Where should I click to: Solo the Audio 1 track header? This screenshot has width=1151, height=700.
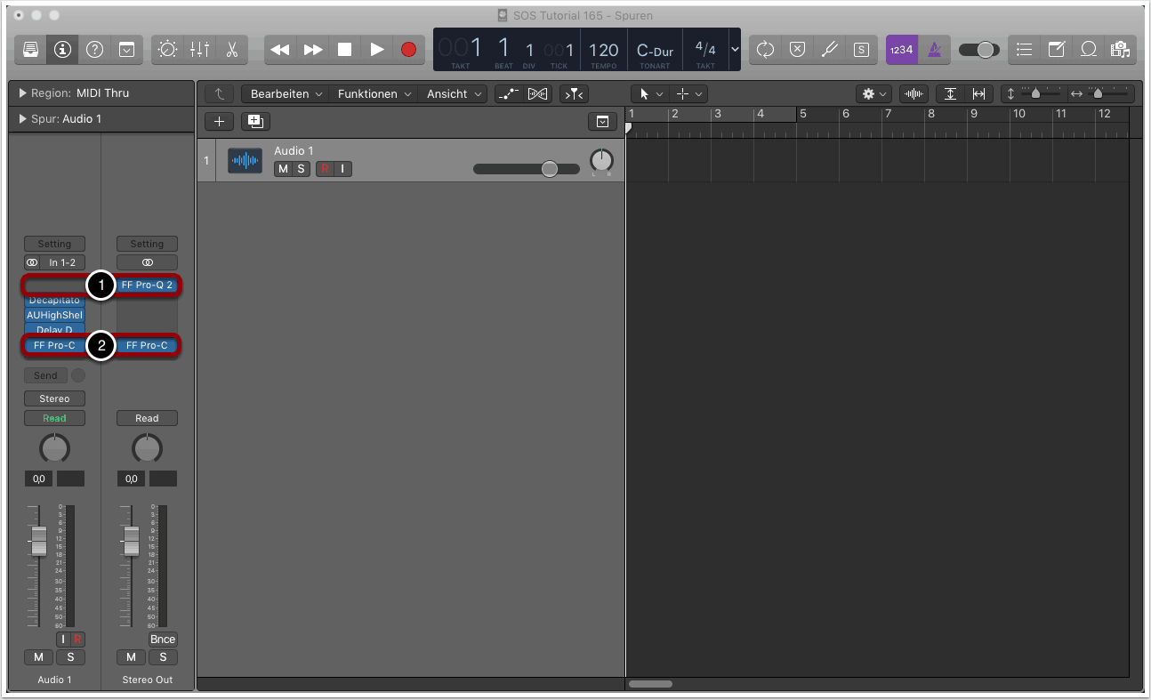(301, 169)
